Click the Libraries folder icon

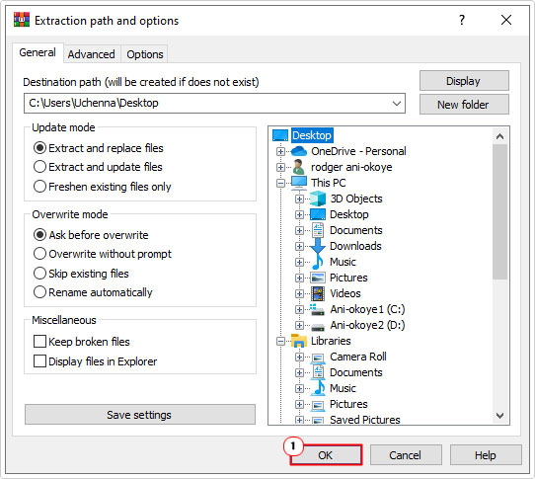[299, 341]
